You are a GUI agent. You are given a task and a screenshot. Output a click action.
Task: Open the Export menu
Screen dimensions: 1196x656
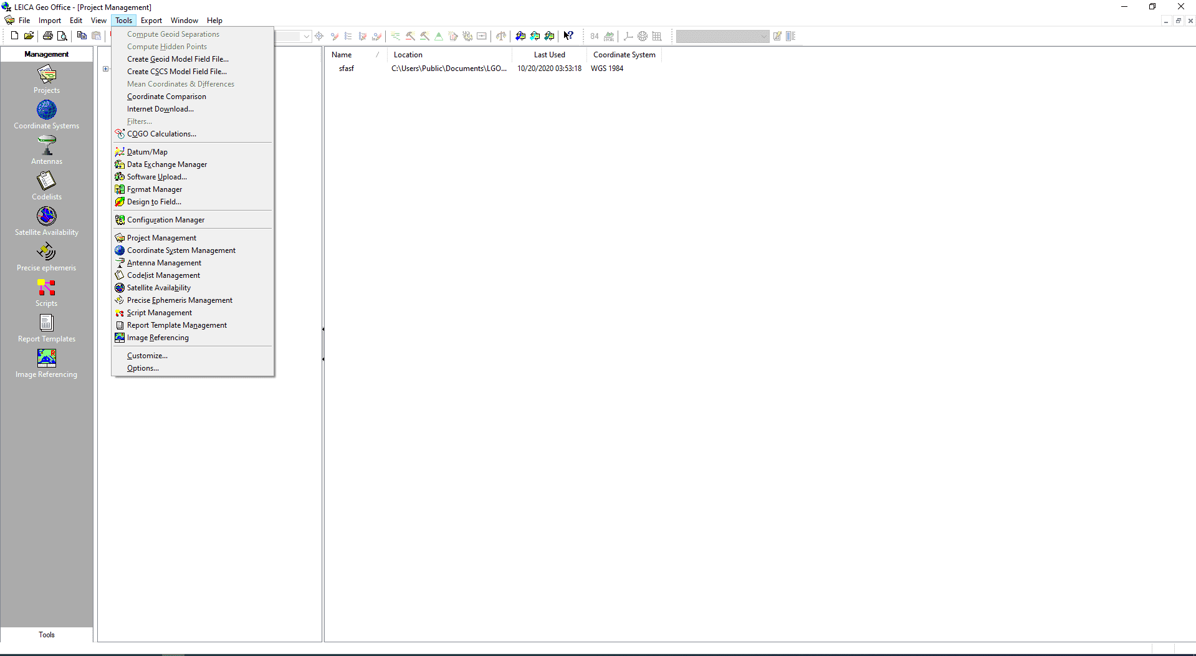pyautogui.click(x=151, y=21)
